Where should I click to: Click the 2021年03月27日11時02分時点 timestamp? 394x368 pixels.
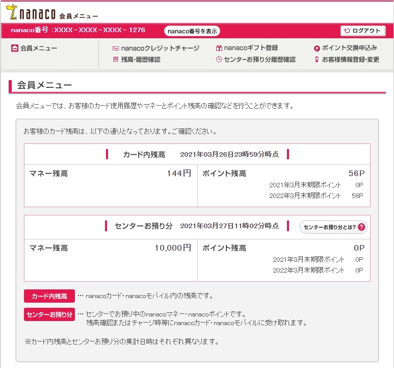(229, 226)
